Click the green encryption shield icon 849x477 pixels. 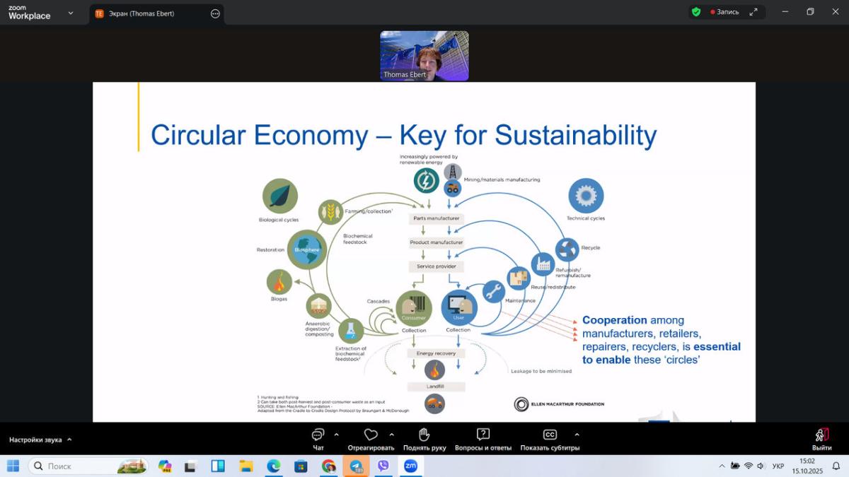click(x=696, y=12)
